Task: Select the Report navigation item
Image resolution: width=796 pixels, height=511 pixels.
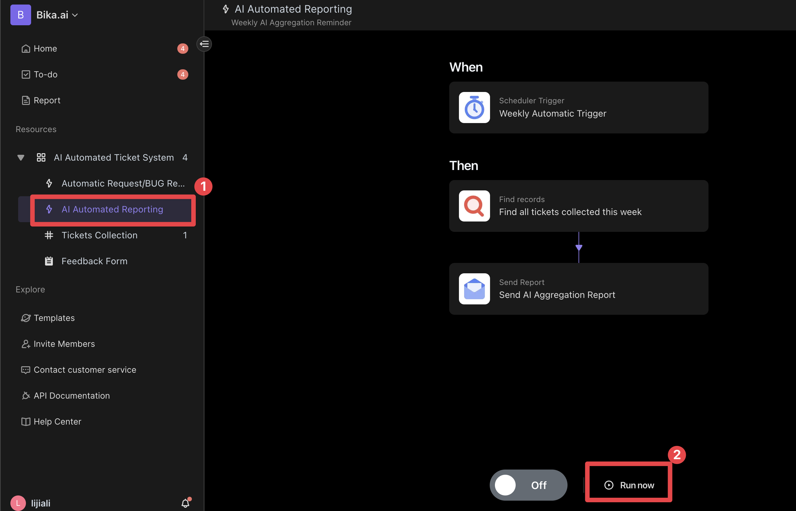Action: pyautogui.click(x=46, y=100)
